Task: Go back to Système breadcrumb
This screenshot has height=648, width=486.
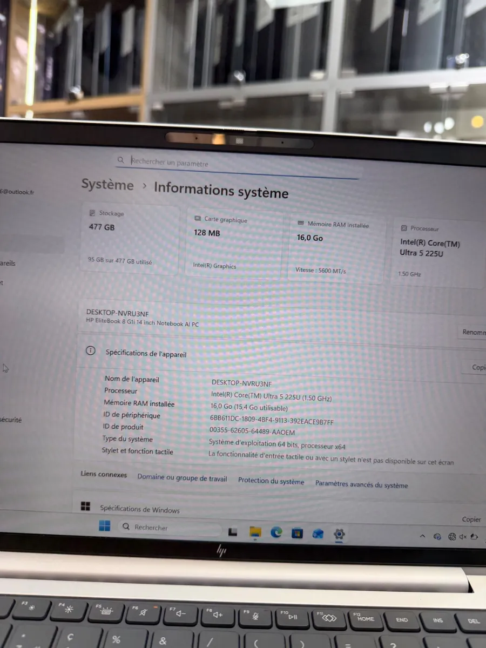Action: [x=107, y=184]
